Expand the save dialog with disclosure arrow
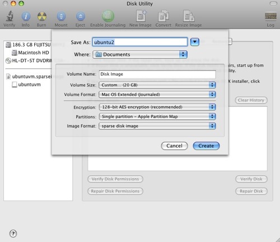280x242 pixels. pos(195,42)
